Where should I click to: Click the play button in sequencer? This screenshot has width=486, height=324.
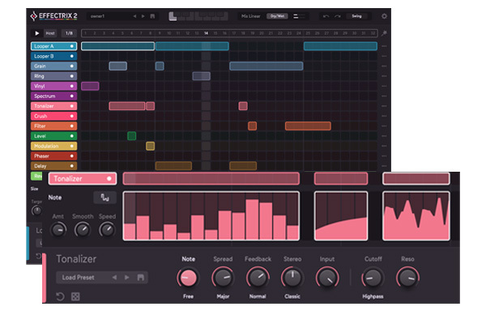37,33
